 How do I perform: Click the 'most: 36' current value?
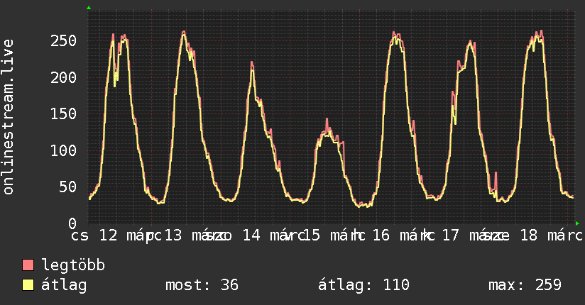pos(202,285)
